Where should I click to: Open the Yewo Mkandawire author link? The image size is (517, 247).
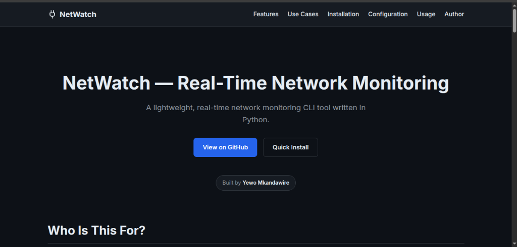[266, 183]
